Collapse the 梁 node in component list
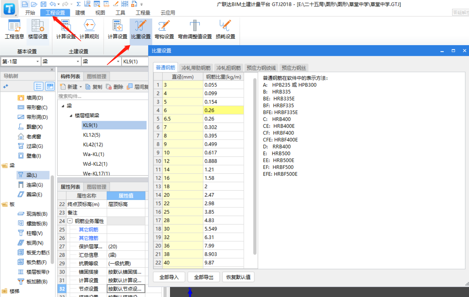 pyautogui.click(x=63, y=106)
